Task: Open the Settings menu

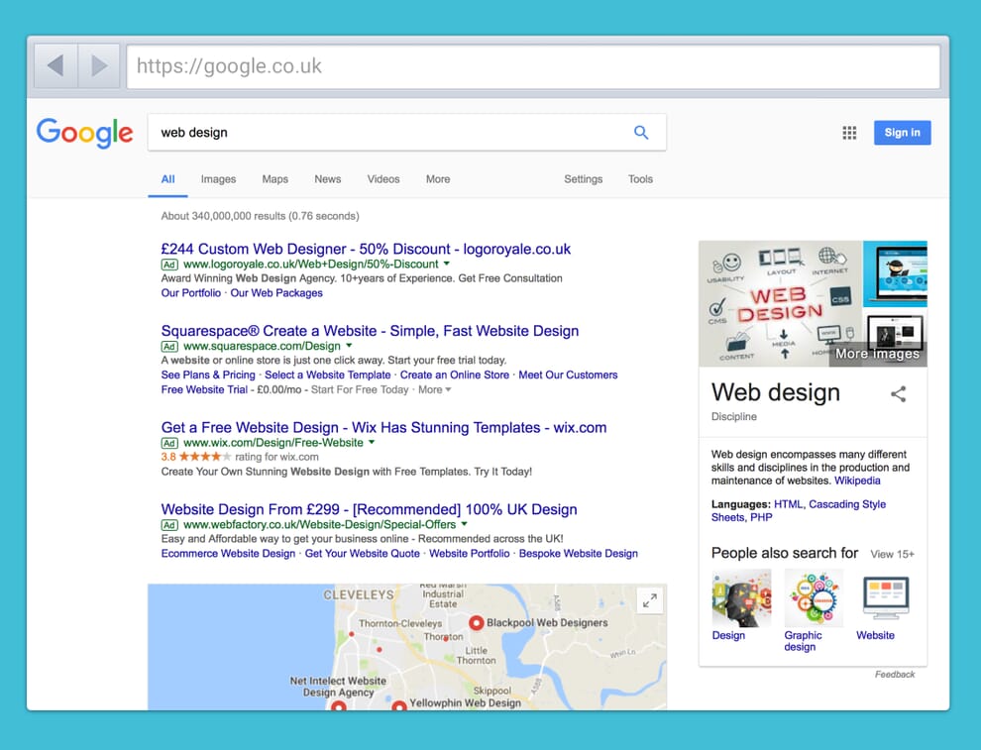Action: (583, 179)
